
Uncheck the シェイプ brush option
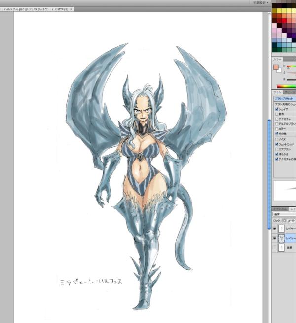click(277, 109)
